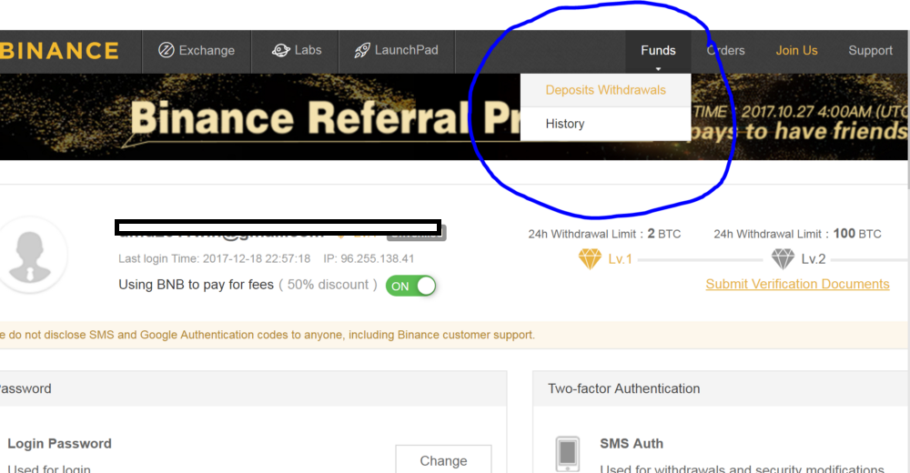Select Deposits Withdrawals from Funds menu

pos(605,90)
